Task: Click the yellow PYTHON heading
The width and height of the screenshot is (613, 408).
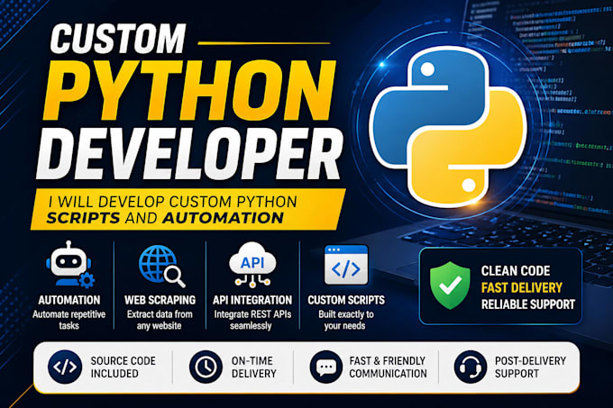Action: 188,91
